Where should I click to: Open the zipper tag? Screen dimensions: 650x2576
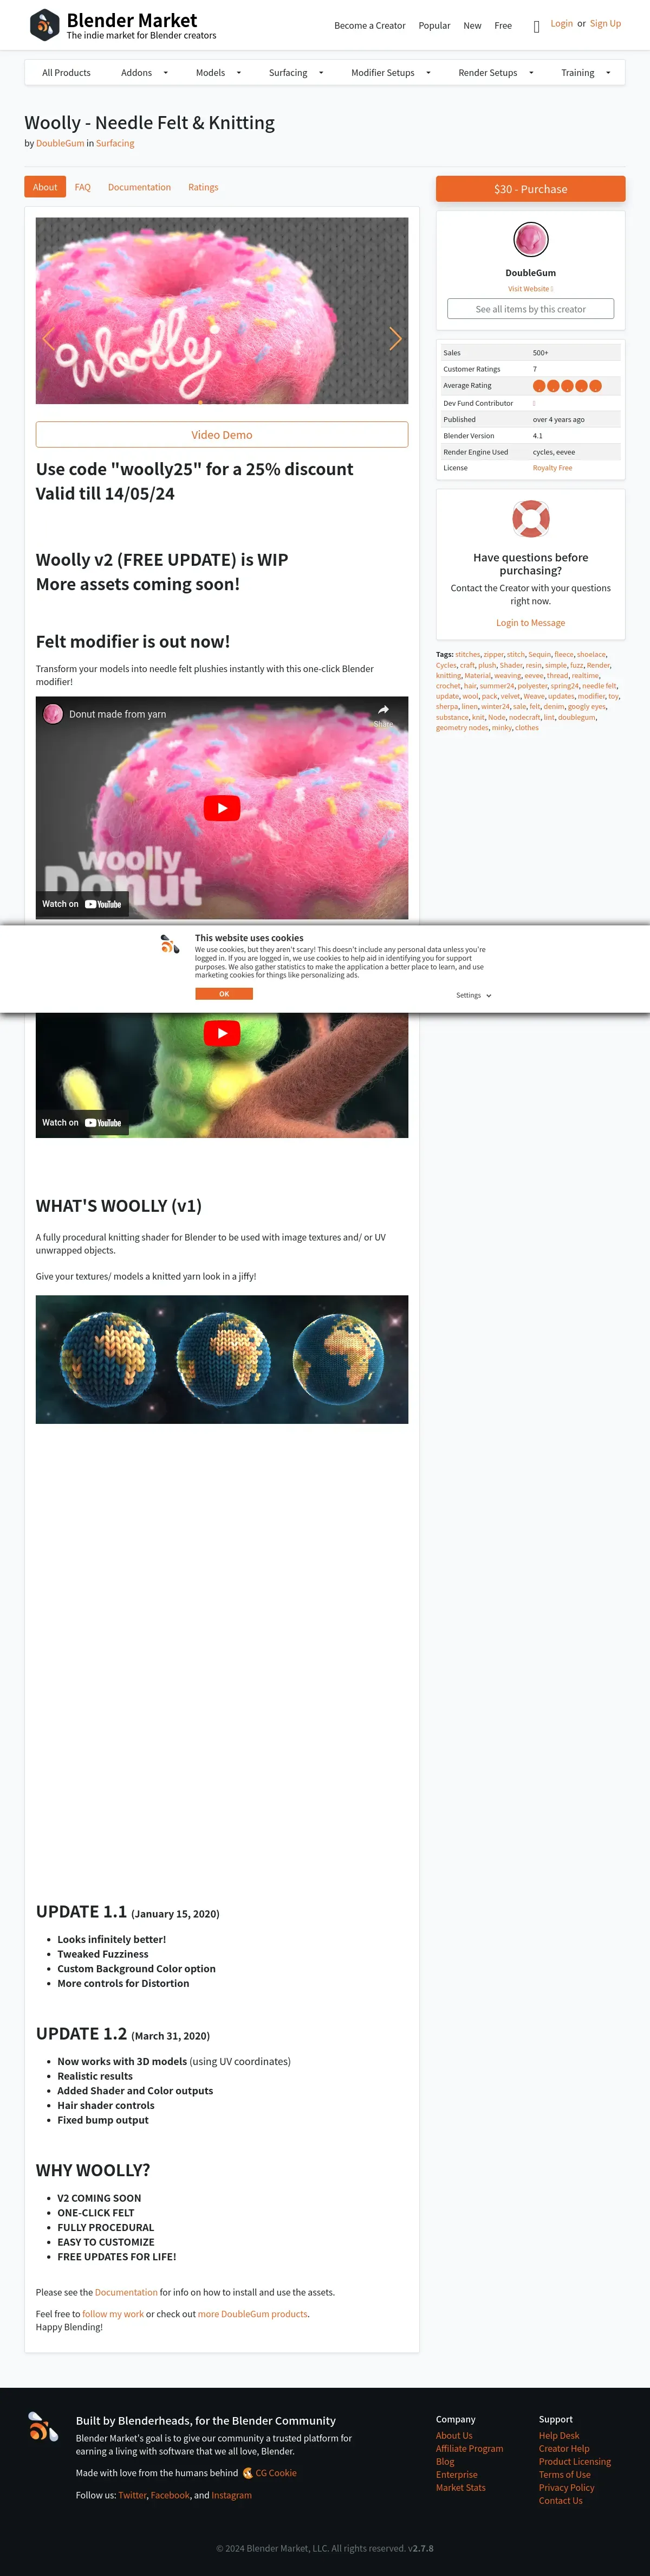point(493,655)
